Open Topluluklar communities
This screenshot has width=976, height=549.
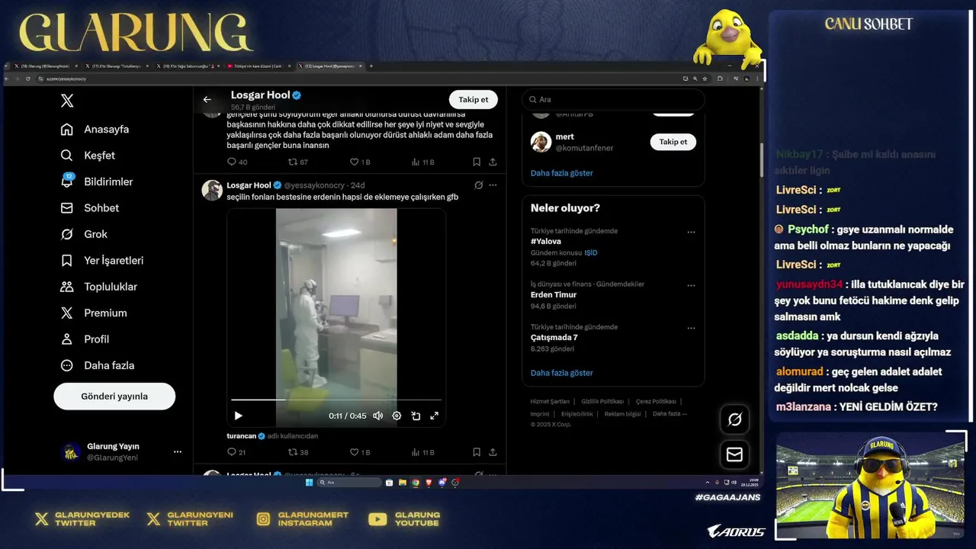pos(99,287)
